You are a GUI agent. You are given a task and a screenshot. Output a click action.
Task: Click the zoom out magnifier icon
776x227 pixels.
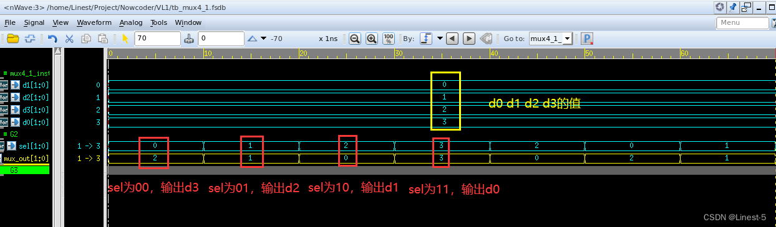pyautogui.click(x=354, y=39)
